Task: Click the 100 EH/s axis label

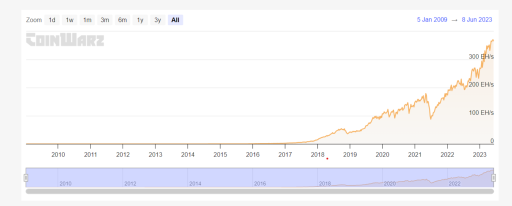Action: pos(481,112)
